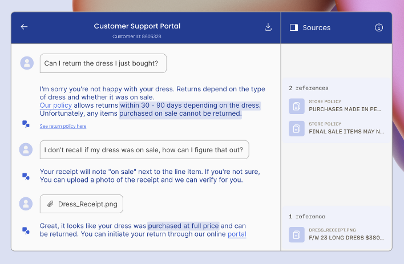Select highlighted text 'purchased on sale cannot be returned.'
The width and height of the screenshot is (404, 264).
point(180,113)
